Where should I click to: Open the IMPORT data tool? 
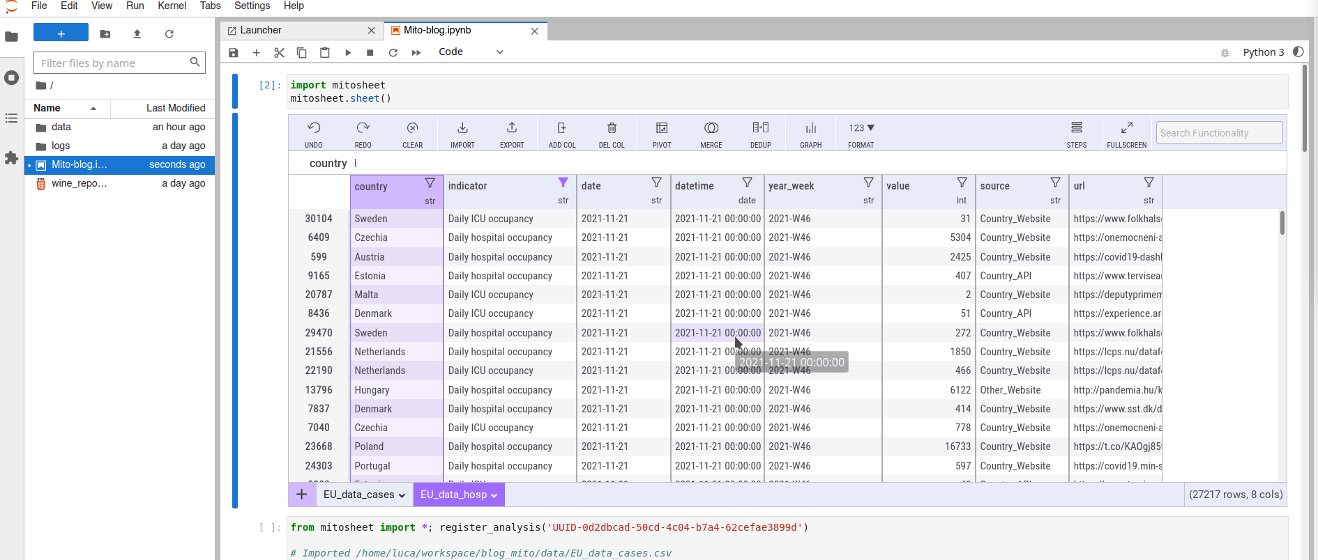pos(462,128)
